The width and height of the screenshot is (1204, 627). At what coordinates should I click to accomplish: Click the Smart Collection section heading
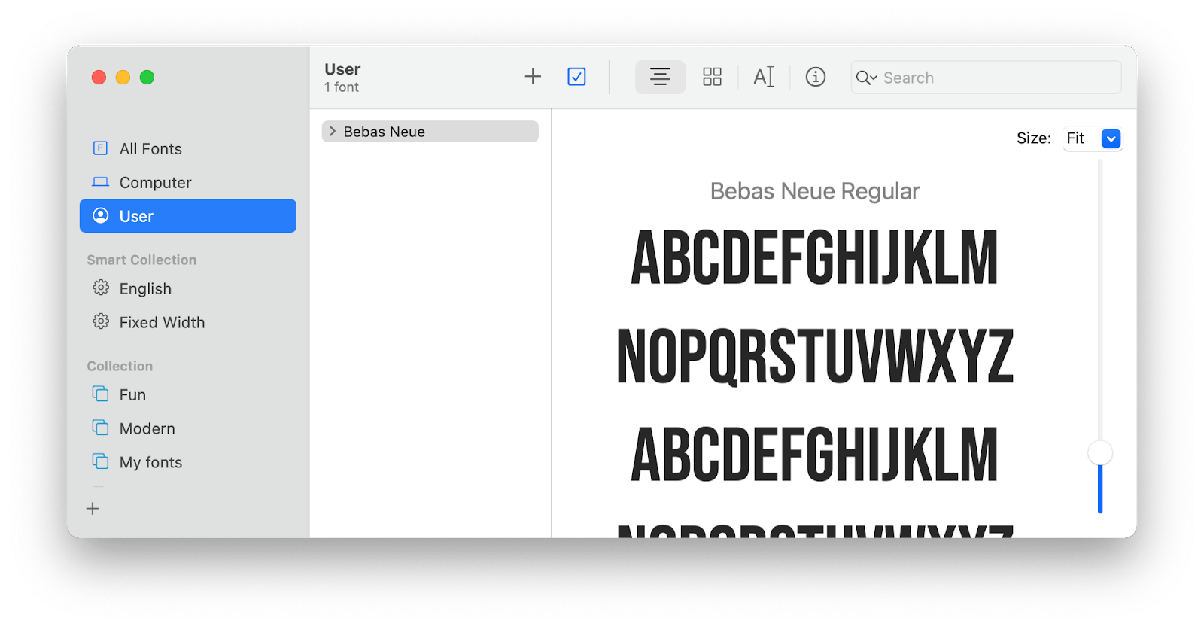(x=141, y=260)
